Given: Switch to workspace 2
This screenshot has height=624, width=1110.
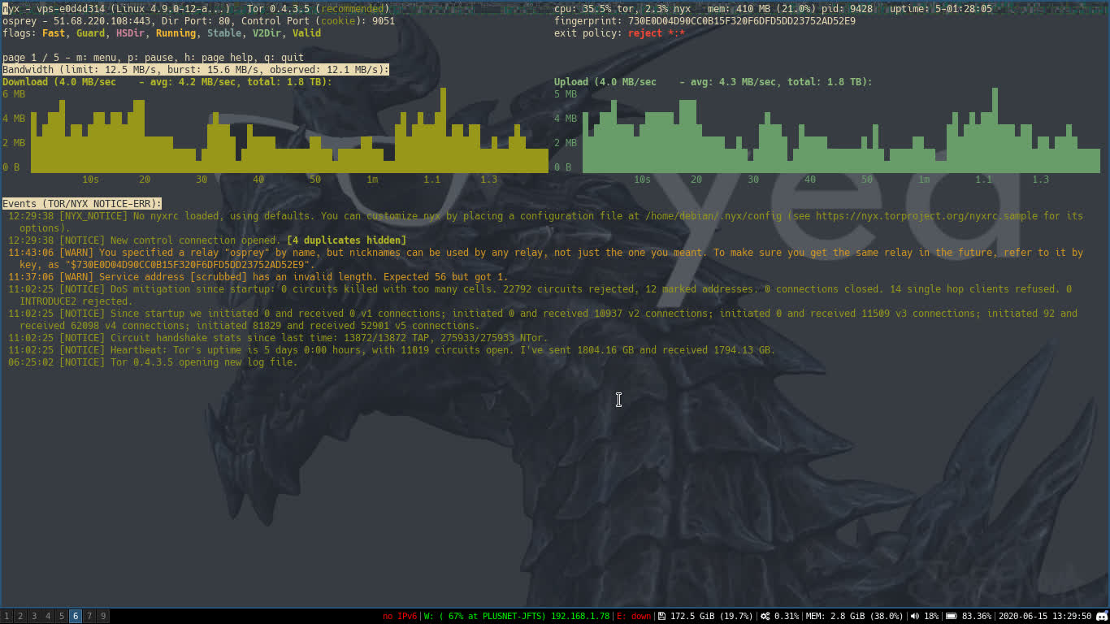Looking at the screenshot, I should click(x=20, y=616).
